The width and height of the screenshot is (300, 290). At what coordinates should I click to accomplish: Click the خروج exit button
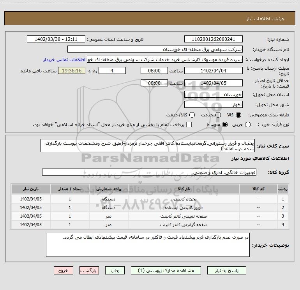click(64, 270)
